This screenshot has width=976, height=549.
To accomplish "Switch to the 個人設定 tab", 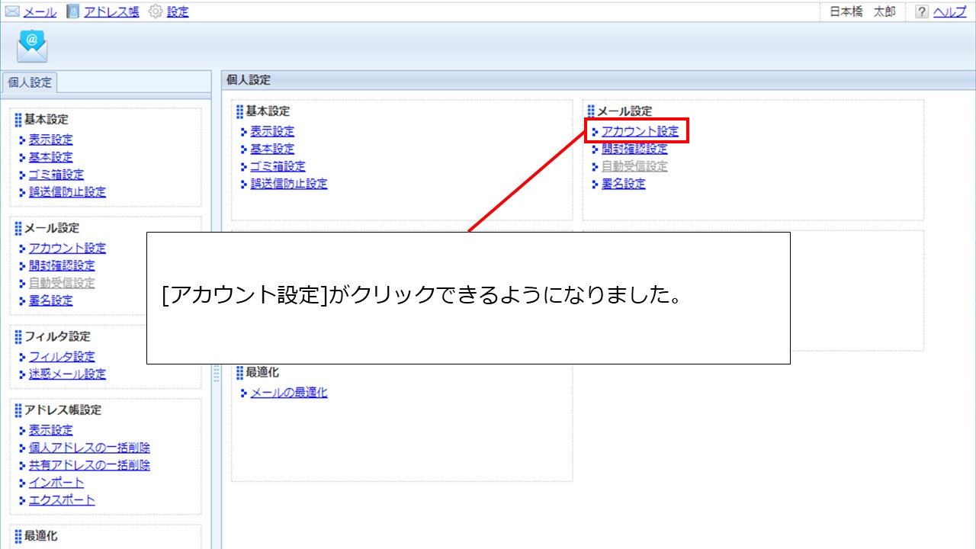I will coord(29,82).
